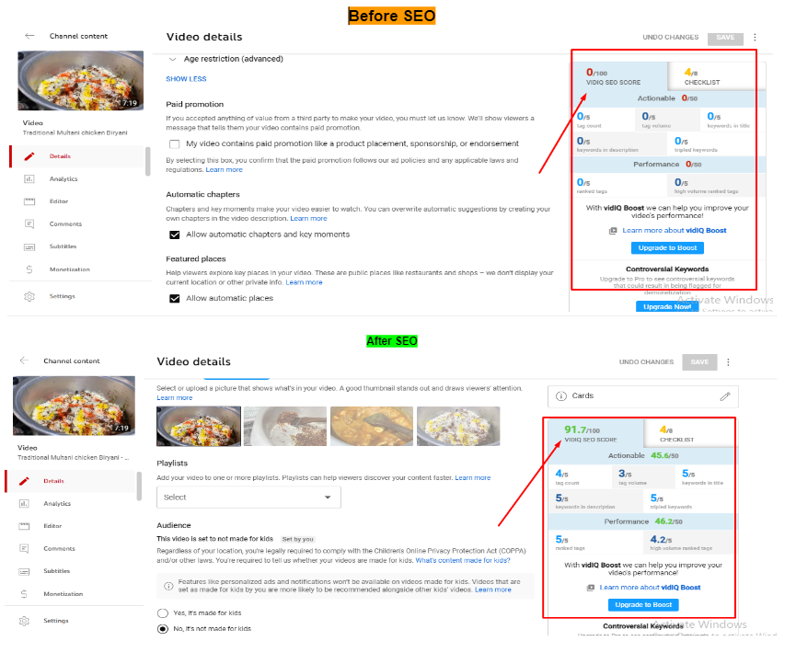The image size is (796, 664).
Task: Click vidIQ Boost video icon in Before SEO
Action: [613, 231]
